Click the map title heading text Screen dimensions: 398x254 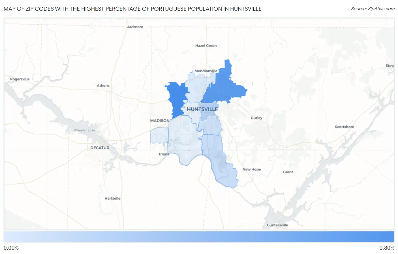coord(132,9)
